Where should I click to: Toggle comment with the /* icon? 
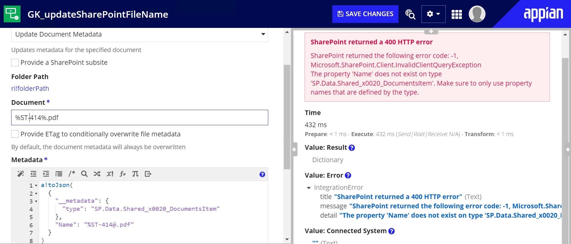pos(71,174)
